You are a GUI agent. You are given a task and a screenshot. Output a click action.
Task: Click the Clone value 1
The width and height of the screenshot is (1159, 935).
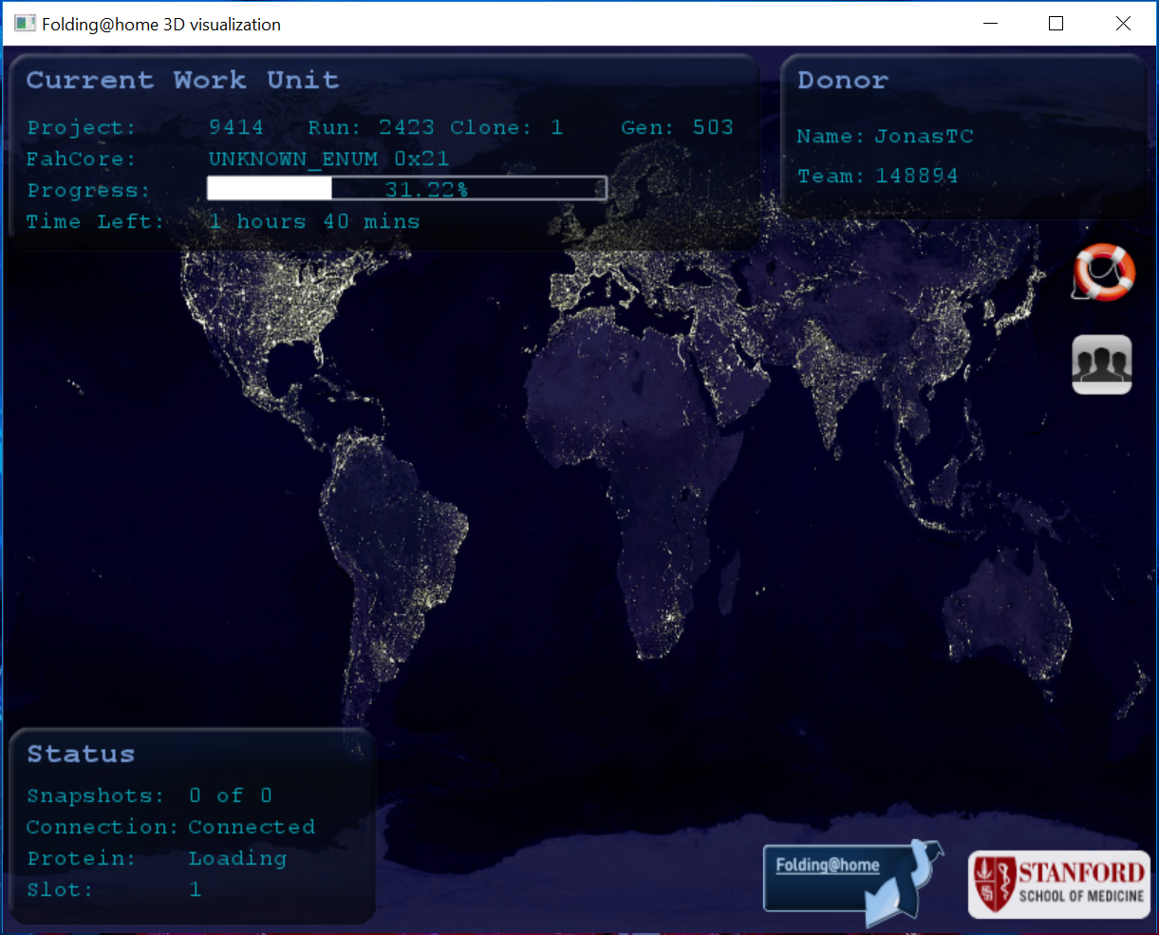(557, 127)
